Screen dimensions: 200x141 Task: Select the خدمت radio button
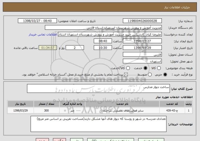pos(145,68)
